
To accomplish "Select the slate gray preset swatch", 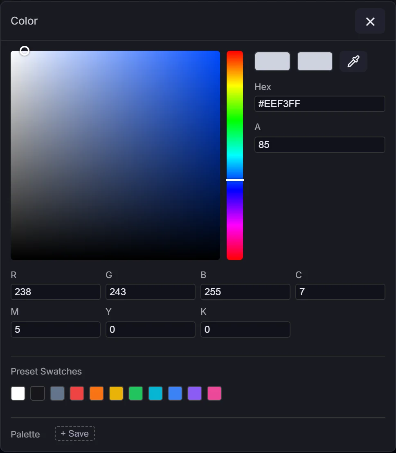I will [x=57, y=393].
